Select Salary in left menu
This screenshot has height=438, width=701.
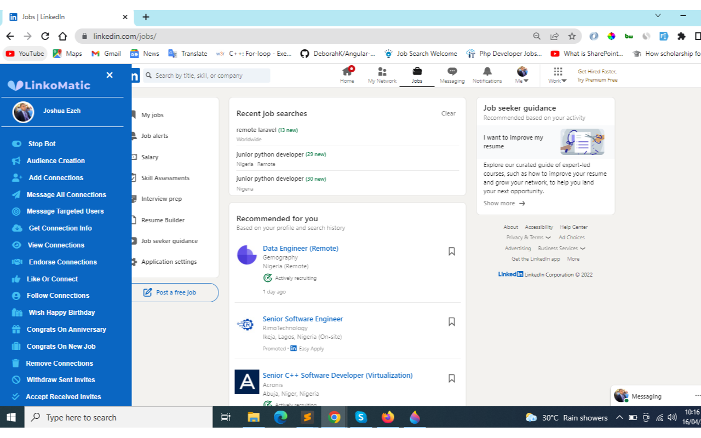[150, 158]
